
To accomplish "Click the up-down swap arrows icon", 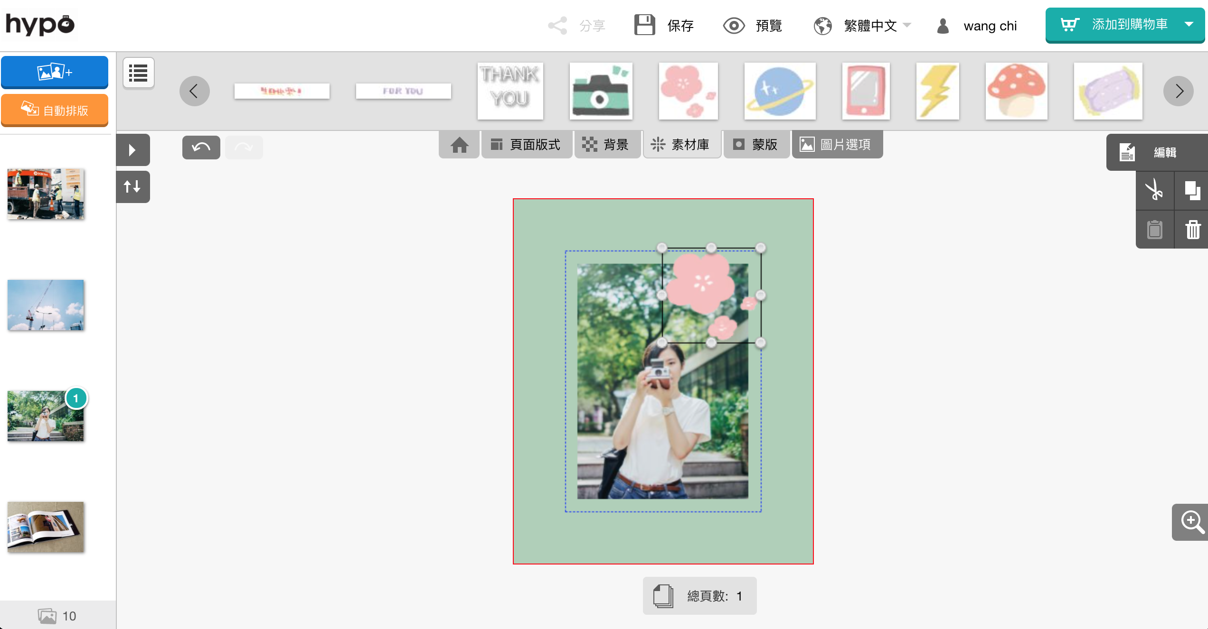I will pyautogui.click(x=132, y=187).
